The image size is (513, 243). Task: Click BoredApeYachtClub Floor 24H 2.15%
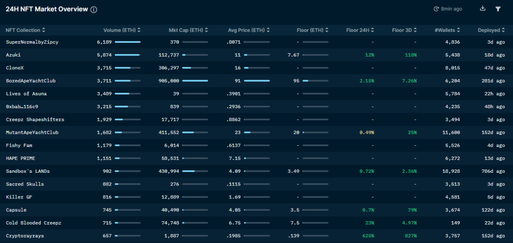(x=367, y=81)
